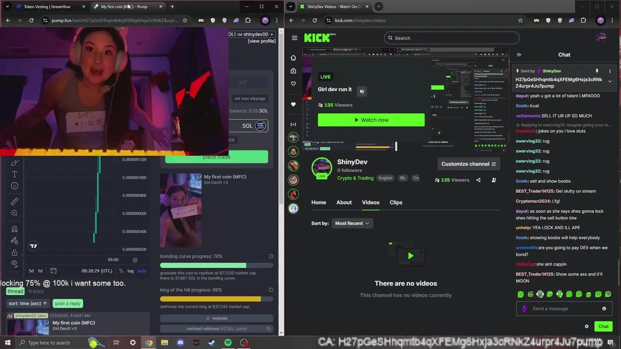
Task: Expand the Most Recent sort dropdown
Action: (x=352, y=223)
